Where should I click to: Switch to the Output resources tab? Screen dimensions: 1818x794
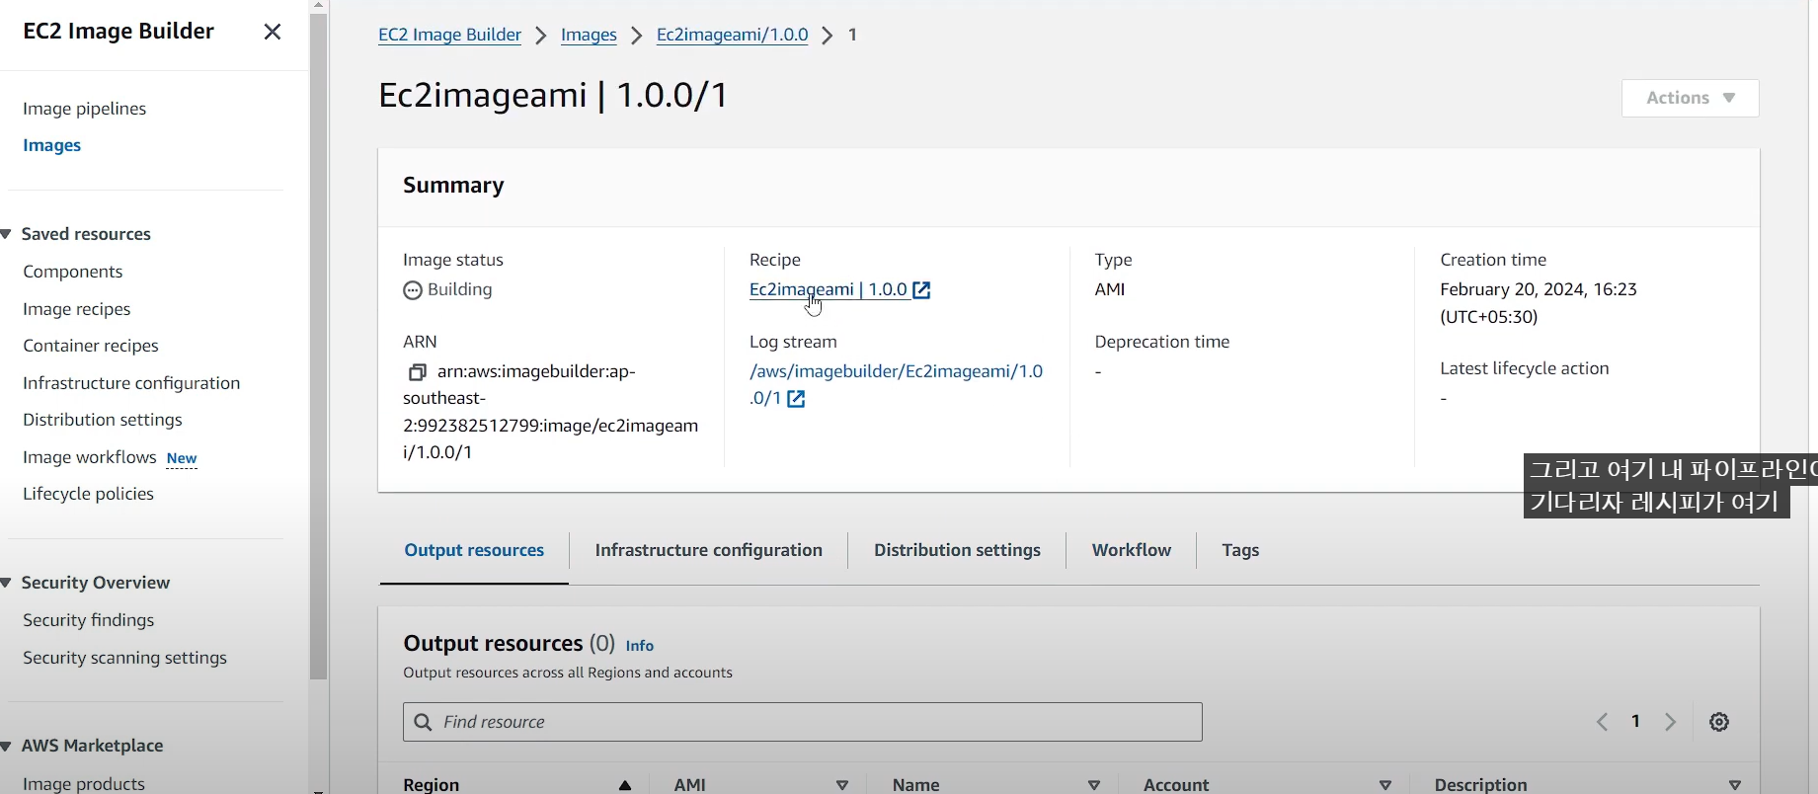pos(474,550)
